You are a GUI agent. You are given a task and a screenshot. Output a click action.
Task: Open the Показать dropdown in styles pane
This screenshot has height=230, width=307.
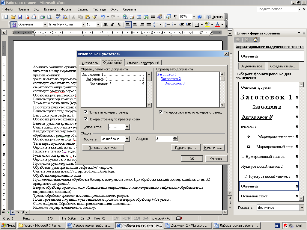point(302,208)
